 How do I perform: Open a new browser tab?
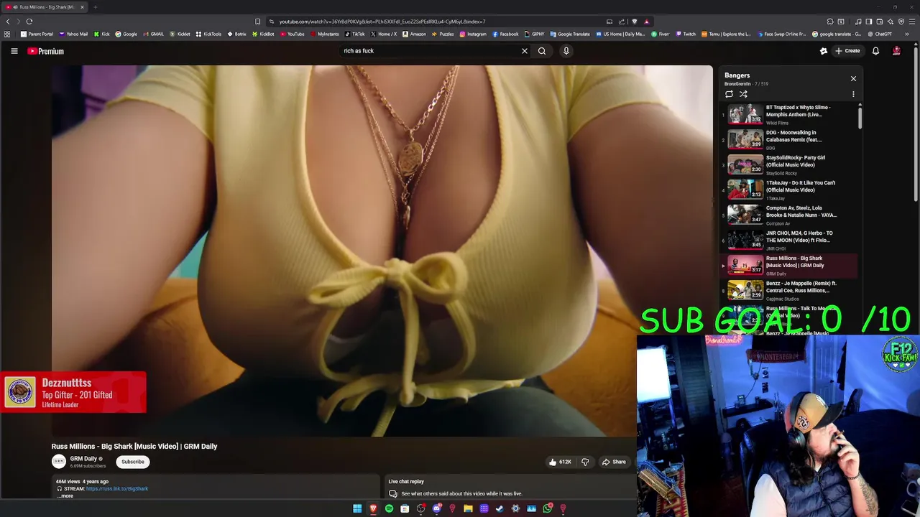click(95, 7)
